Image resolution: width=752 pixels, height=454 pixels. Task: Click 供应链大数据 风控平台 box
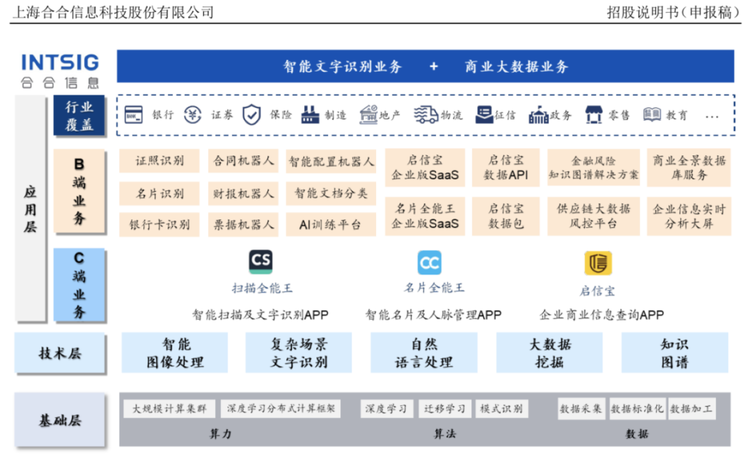(593, 216)
